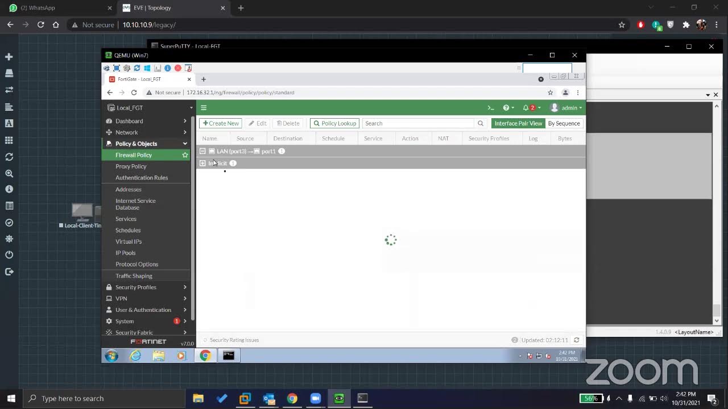Click the host Windows Start button
This screenshot has width=728, height=409.
pos(11,398)
